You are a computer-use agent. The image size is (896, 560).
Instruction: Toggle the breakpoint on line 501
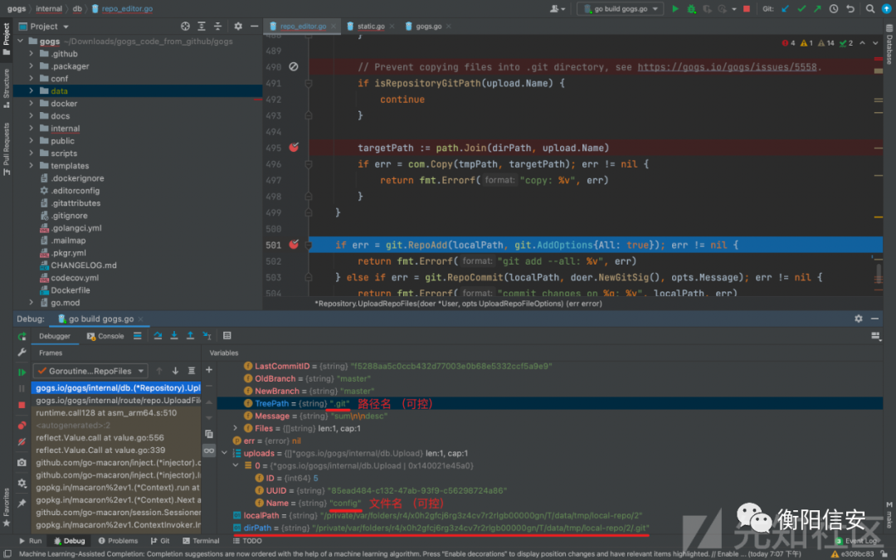[294, 245]
